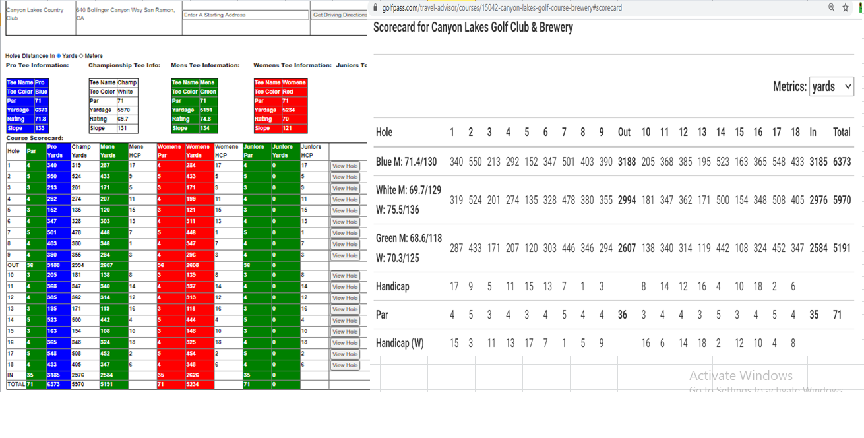The height and width of the screenshot is (438, 864).
Task: Click the 'W: 75.5/136' rating text
Action: pyautogui.click(x=398, y=210)
